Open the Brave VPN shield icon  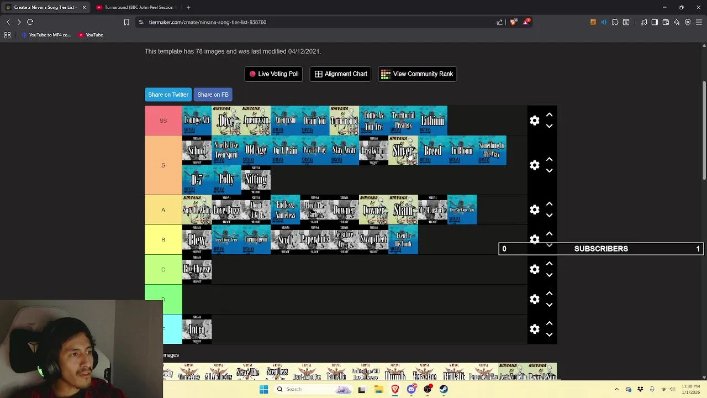click(688, 22)
